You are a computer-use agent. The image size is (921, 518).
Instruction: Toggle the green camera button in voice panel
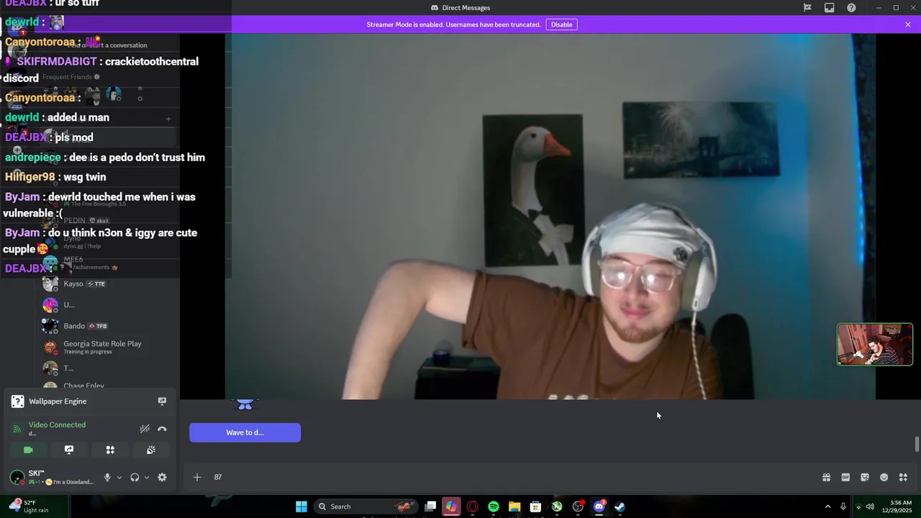click(28, 450)
